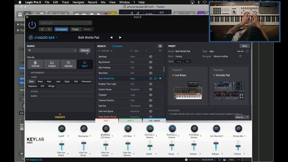Toggle the Pad type filter
The width and height of the screenshot is (288, 162).
coord(76,81)
